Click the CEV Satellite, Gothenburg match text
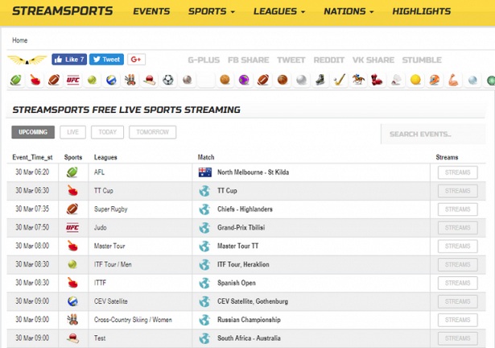The image size is (495, 348). [253, 301]
